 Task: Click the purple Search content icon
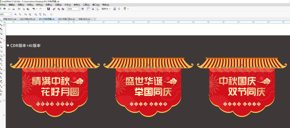coord(48,9)
